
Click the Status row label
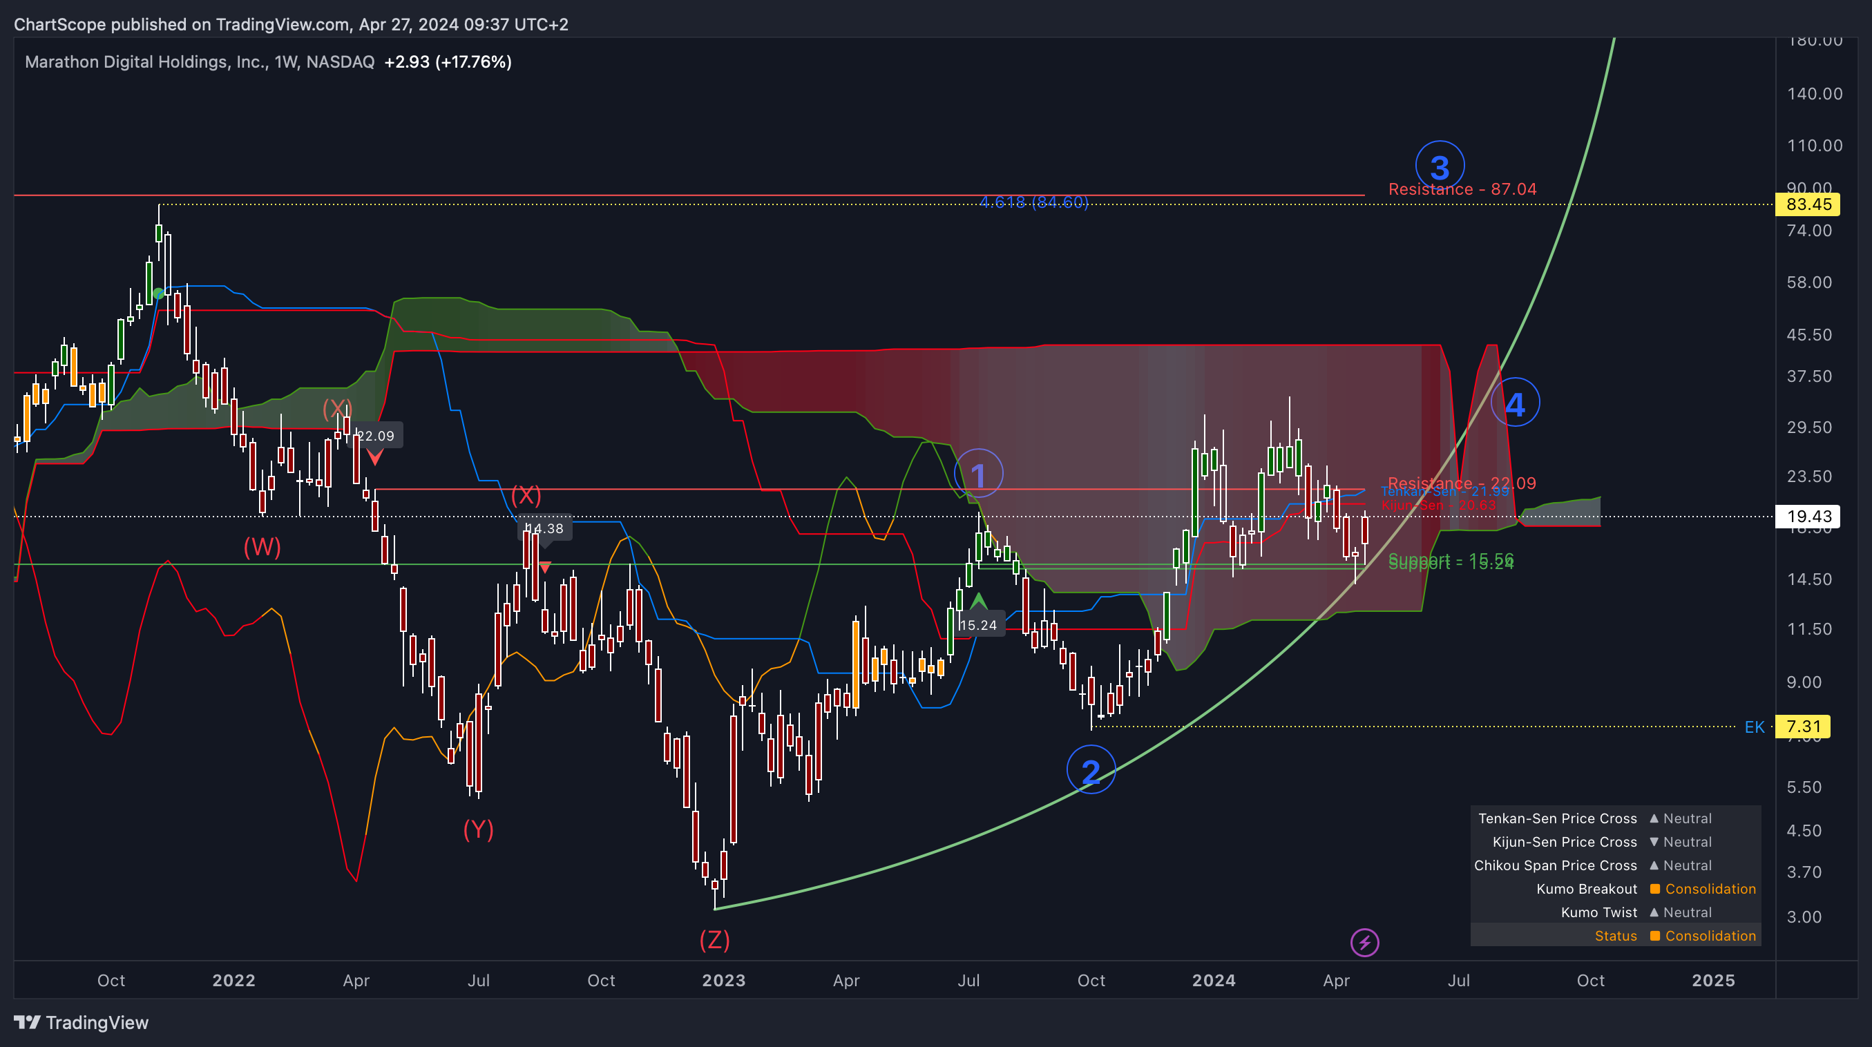click(1616, 936)
